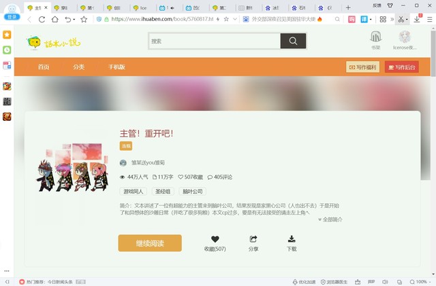436x286 pixels.
Task: Open the 手机版 navigation menu item
Action: point(116,67)
